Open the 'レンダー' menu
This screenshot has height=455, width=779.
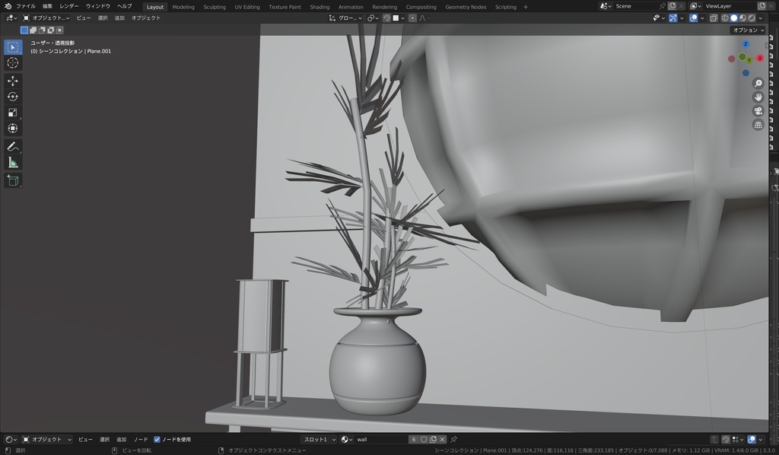pyautogui.click(x=69, y=6)
